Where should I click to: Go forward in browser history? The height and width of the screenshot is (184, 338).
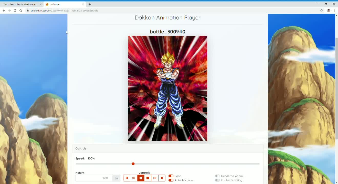click(9, 10)
